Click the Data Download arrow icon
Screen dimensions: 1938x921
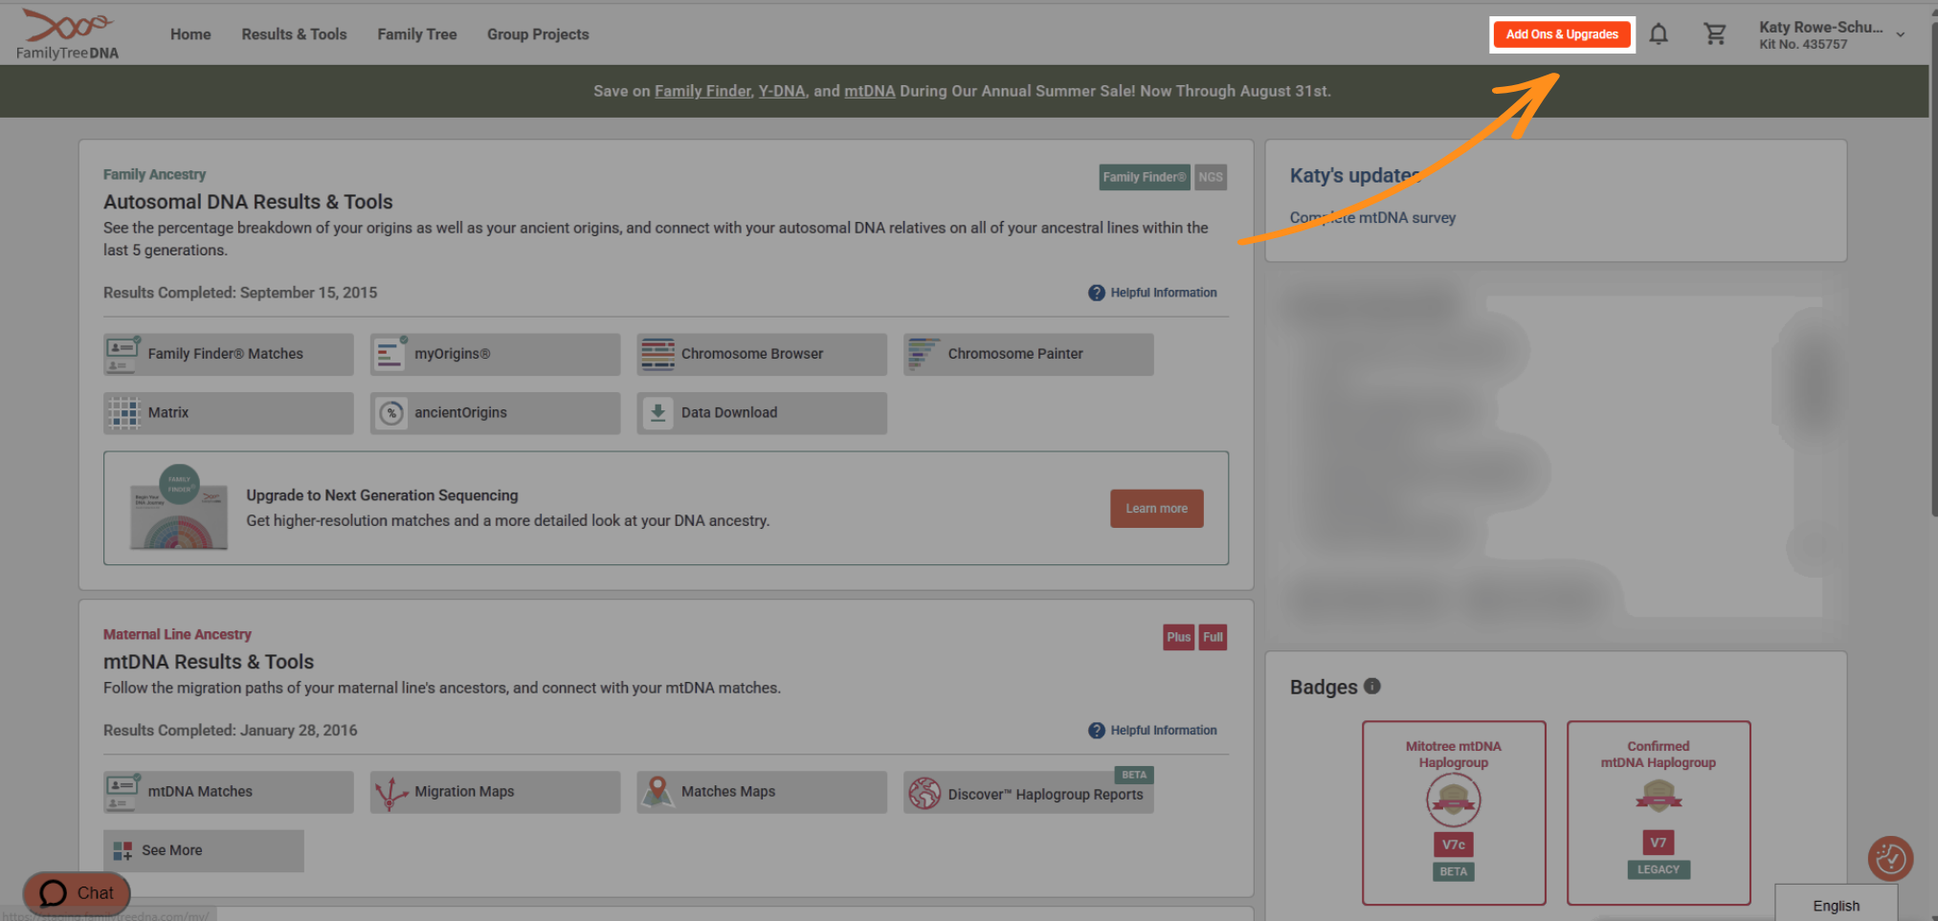[x=657, y=413]
